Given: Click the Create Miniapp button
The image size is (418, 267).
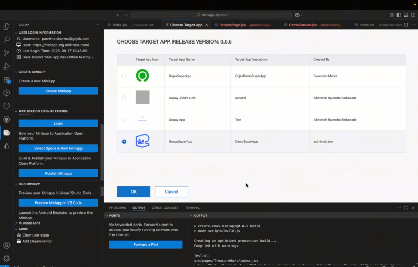Looking at the screenshot, I should tap(58, 91).
